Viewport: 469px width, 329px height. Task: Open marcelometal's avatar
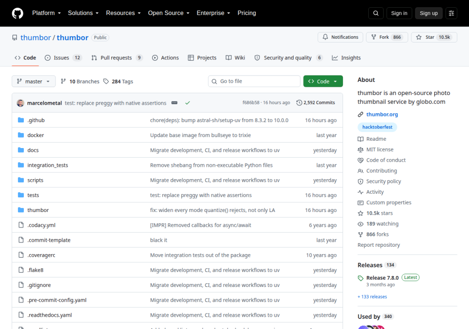click(x=20, y=103)
